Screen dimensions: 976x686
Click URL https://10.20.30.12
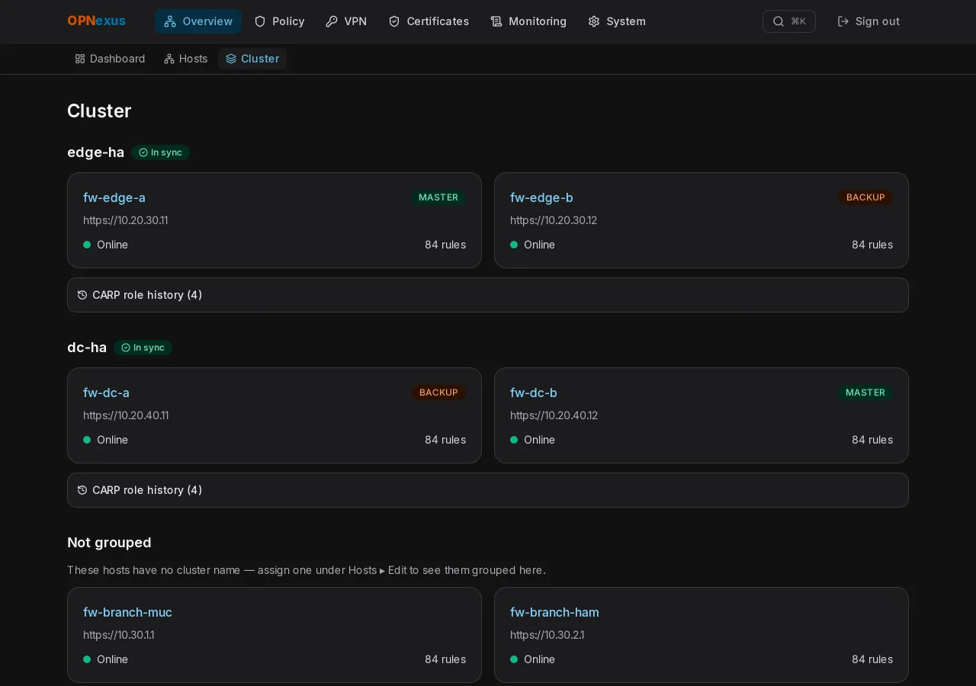click(x=554, y=220)
